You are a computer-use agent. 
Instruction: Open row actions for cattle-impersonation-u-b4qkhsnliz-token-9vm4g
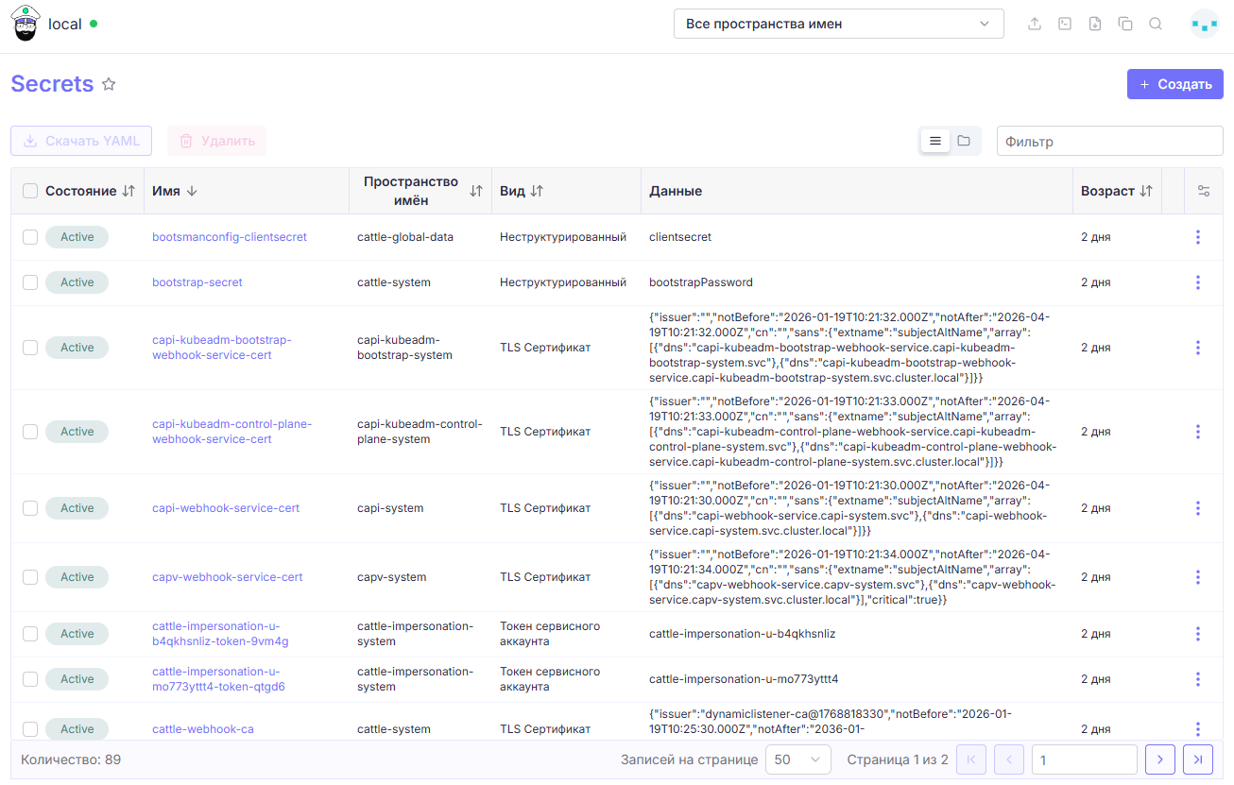coord(1198,634)
